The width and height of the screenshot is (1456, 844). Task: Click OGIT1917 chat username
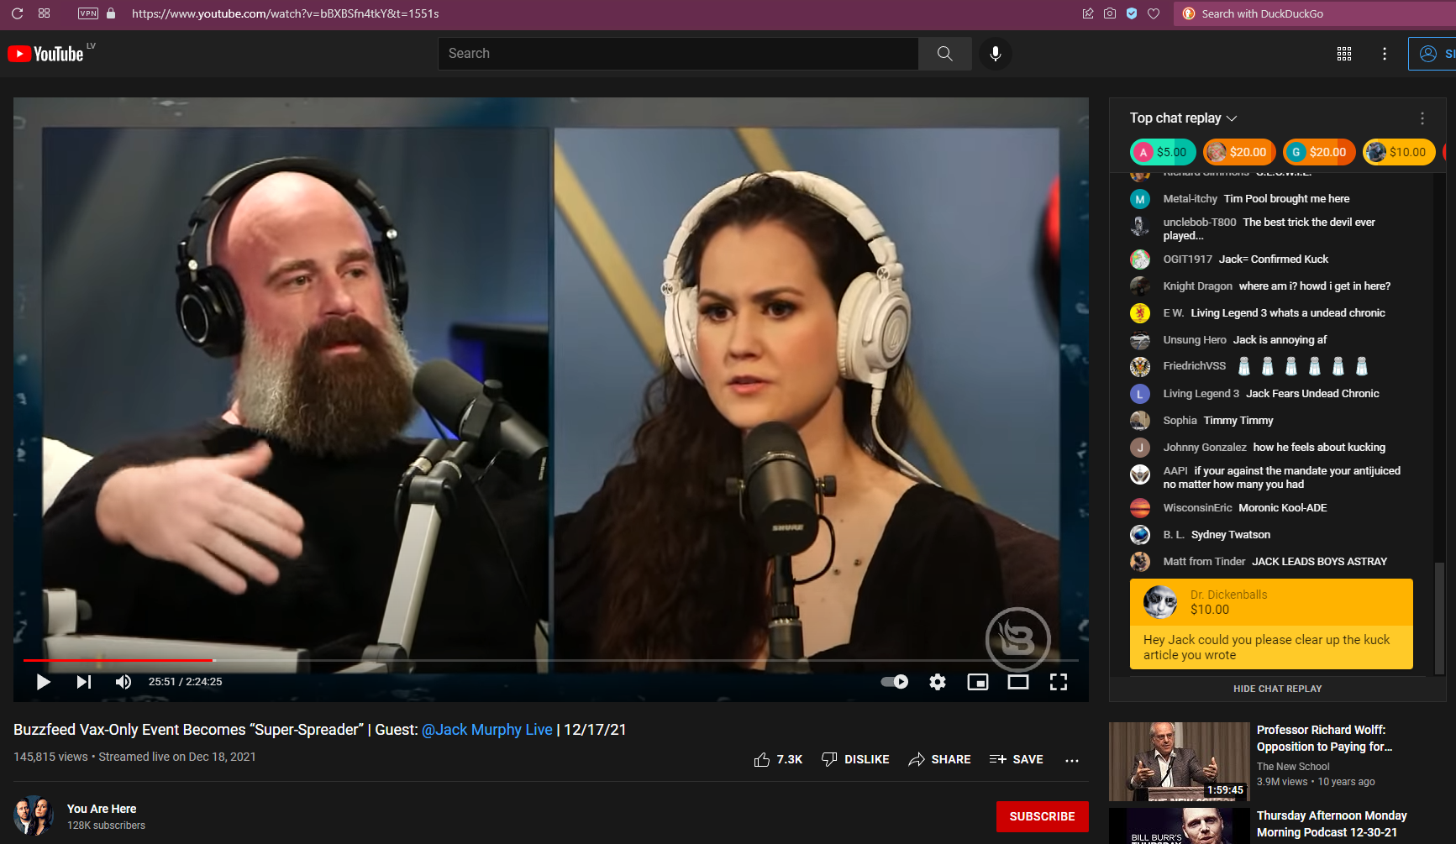pos(1187,259)
